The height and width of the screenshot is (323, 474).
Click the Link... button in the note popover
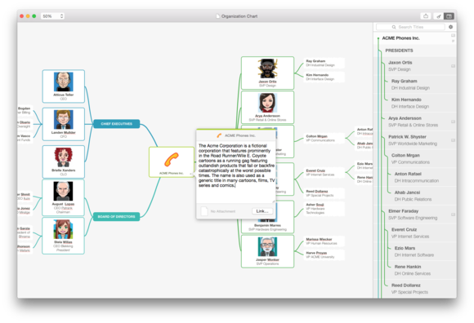pyautogui.click(x=262, y=211)
